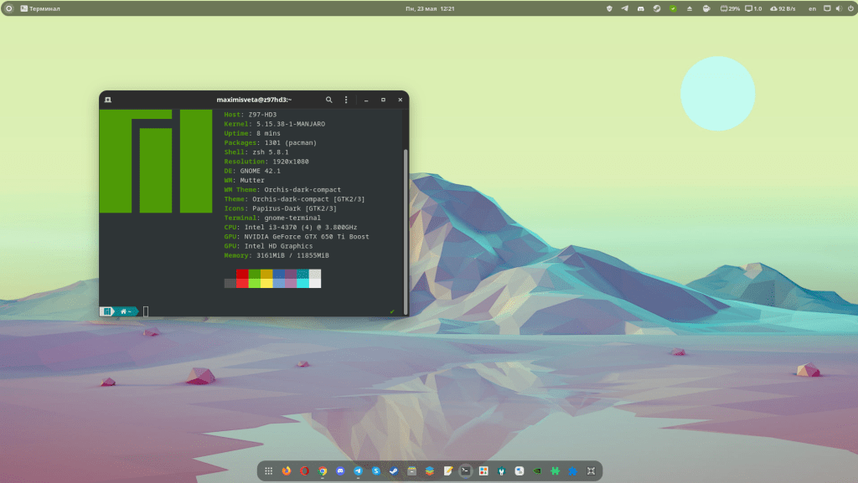Screen dimensions: 858x483
Task: Open Google Chrome in the dock
Action: (x=323, y=471)
